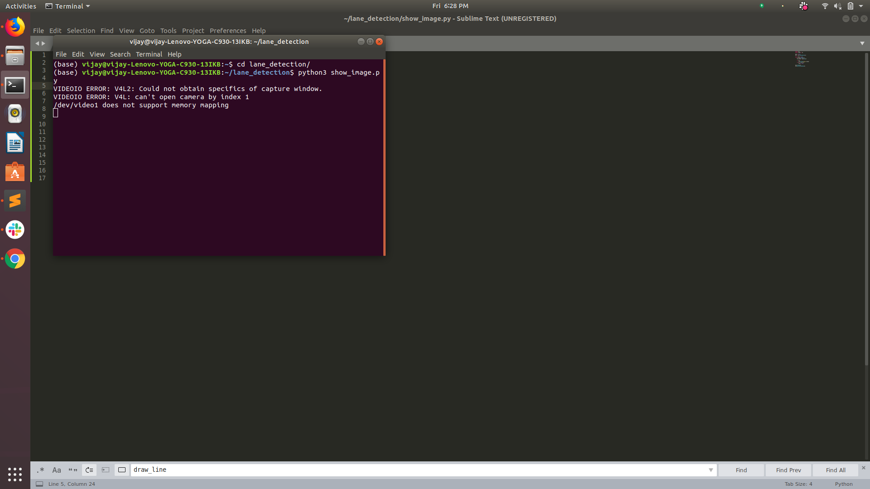Go to previous tab arrow in Sublime
The height and width of the screenshot is (489, 870).
[x=37, y=43]
